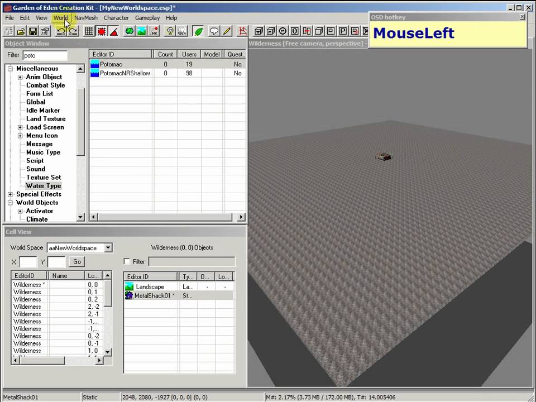Image resolution: width=536 pixels, height=402 pixels.
Task: Toggle the green leaf icon
Action: [x=198, y=31]
